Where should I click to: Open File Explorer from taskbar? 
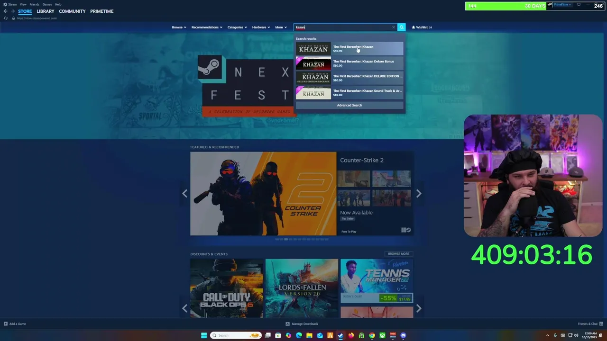coord(309,335)
